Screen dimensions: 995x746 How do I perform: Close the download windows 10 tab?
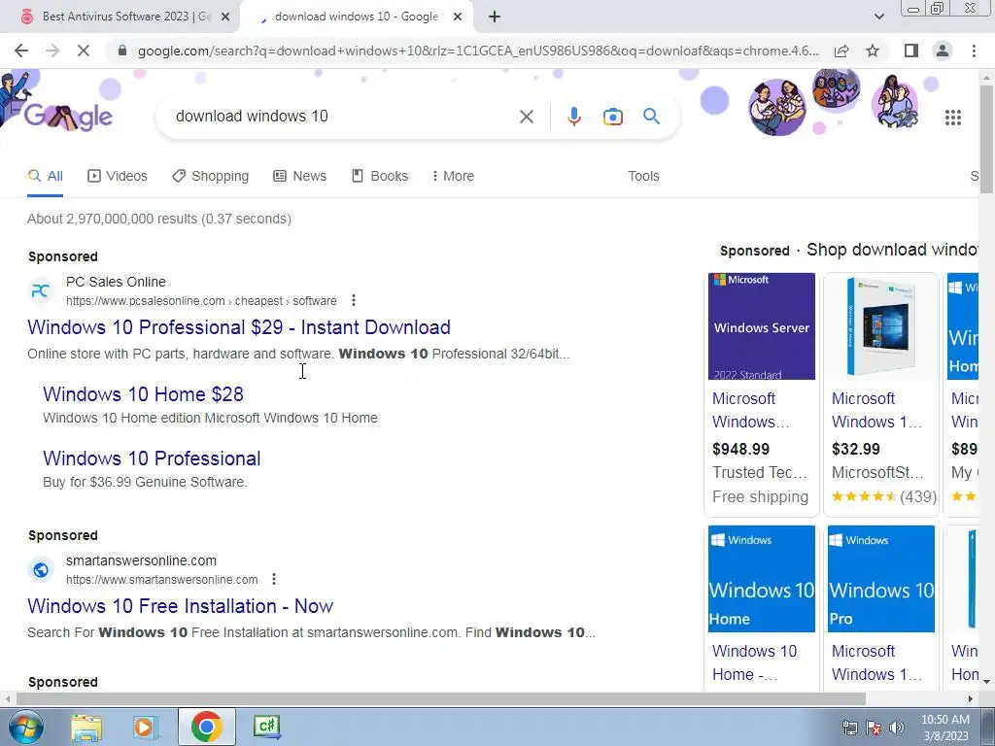458,17
